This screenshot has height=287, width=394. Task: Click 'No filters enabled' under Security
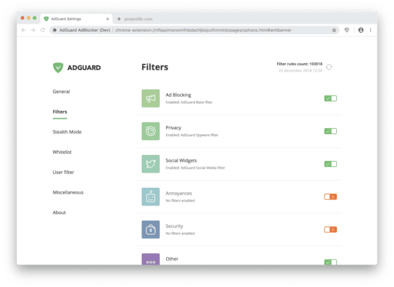[x=180, y=233]
